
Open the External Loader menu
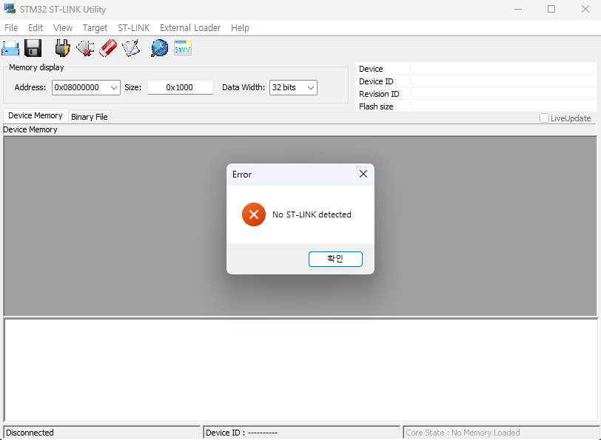click(190, 28)
